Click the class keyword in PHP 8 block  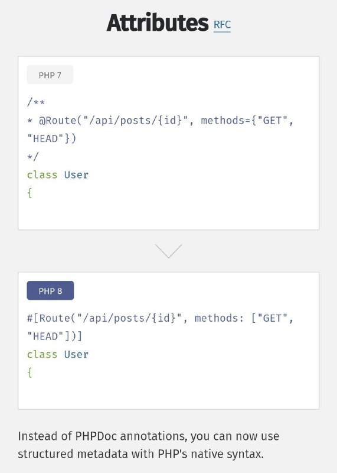click(x=42, y=354)
